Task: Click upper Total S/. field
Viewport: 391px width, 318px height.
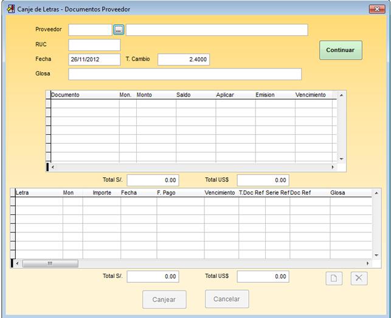Action: click(153, 180)
